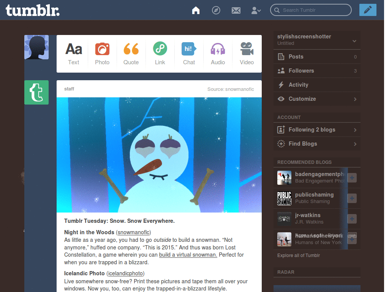The height and width of the screenshot is (292, 389).
Task: Click the Public Shaming blog thumbnail
Action: pos(284,198)
